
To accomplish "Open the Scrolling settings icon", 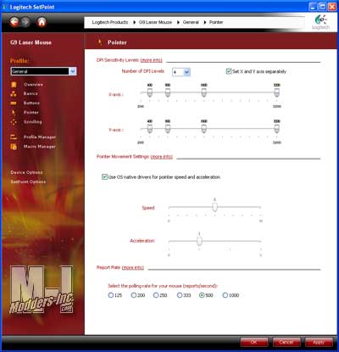I will [14, 122].
